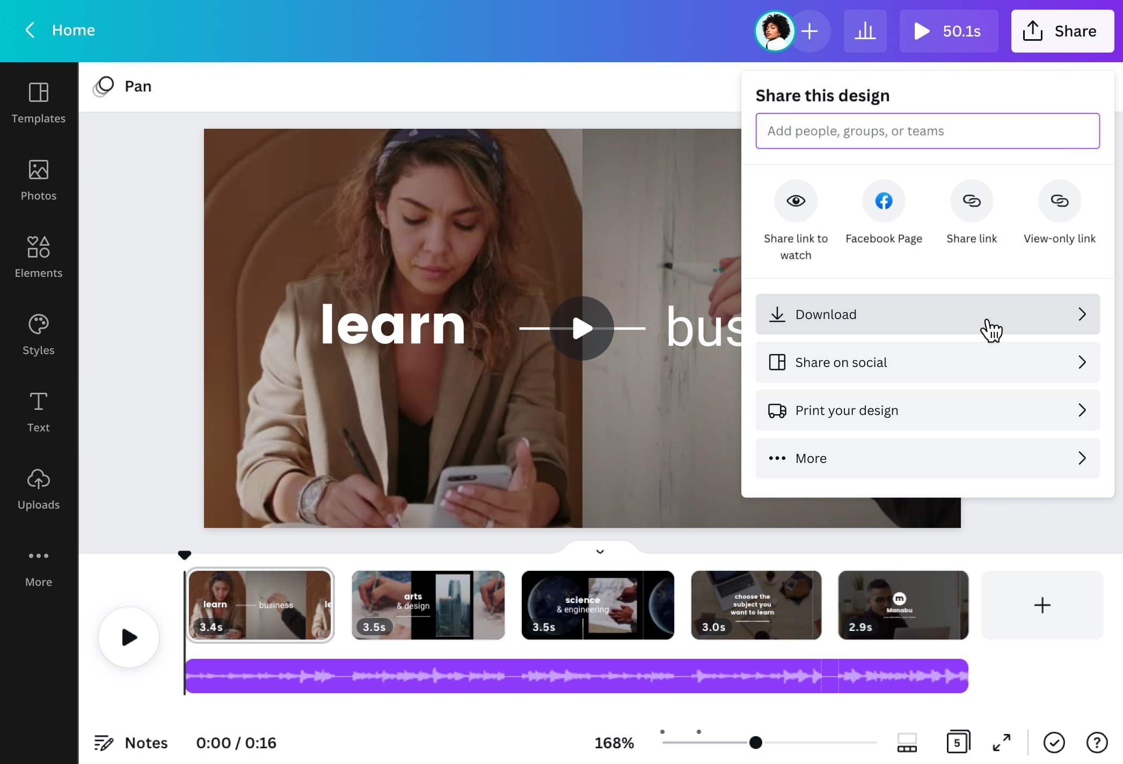Click the Share button

click(x=1062, y=31)
